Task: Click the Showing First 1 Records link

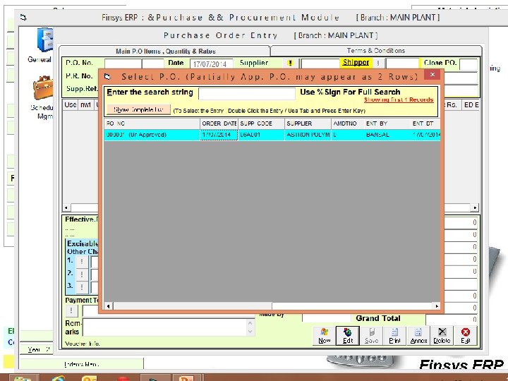Action: pyautogui.click(x=399, y=99)
